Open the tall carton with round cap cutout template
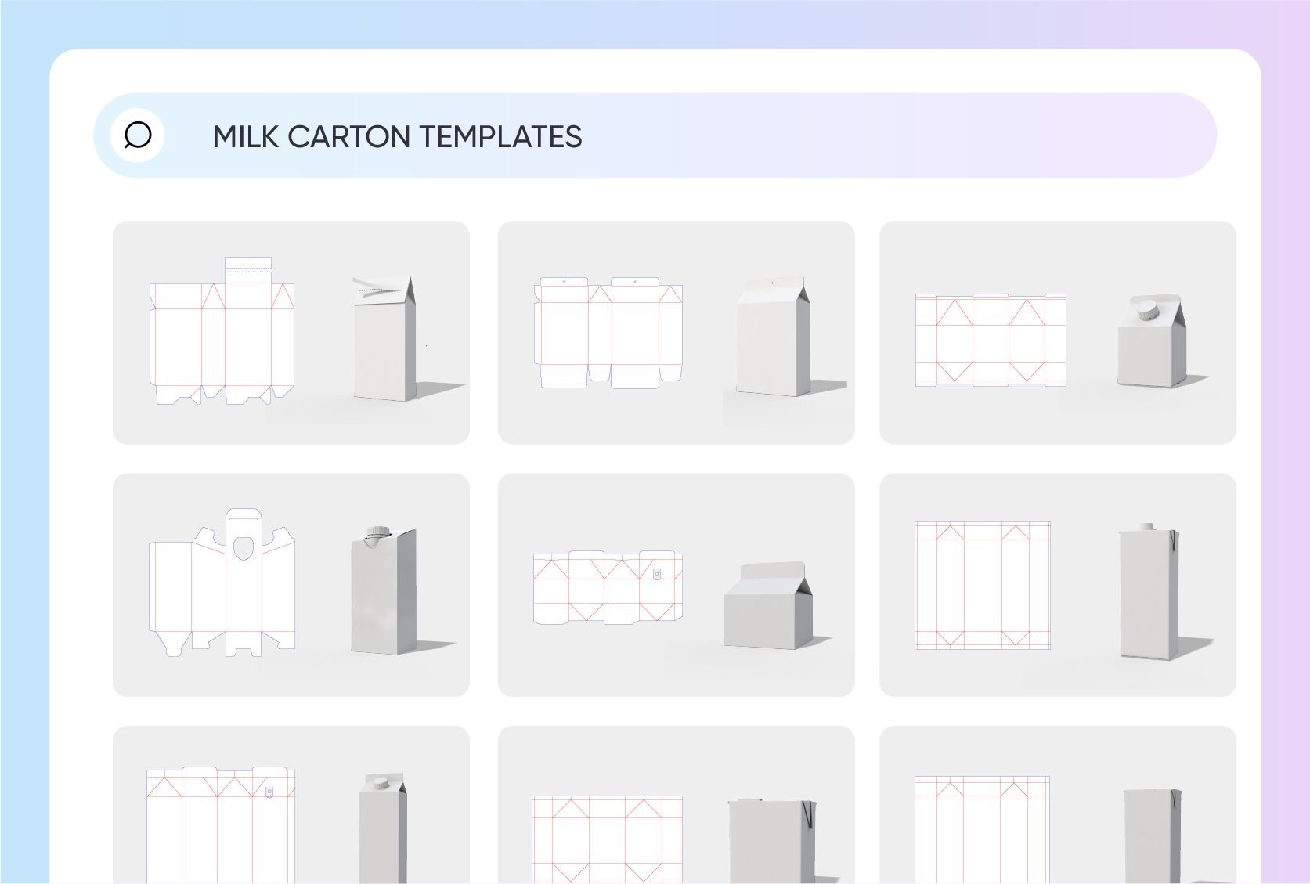 coord(291,585)
